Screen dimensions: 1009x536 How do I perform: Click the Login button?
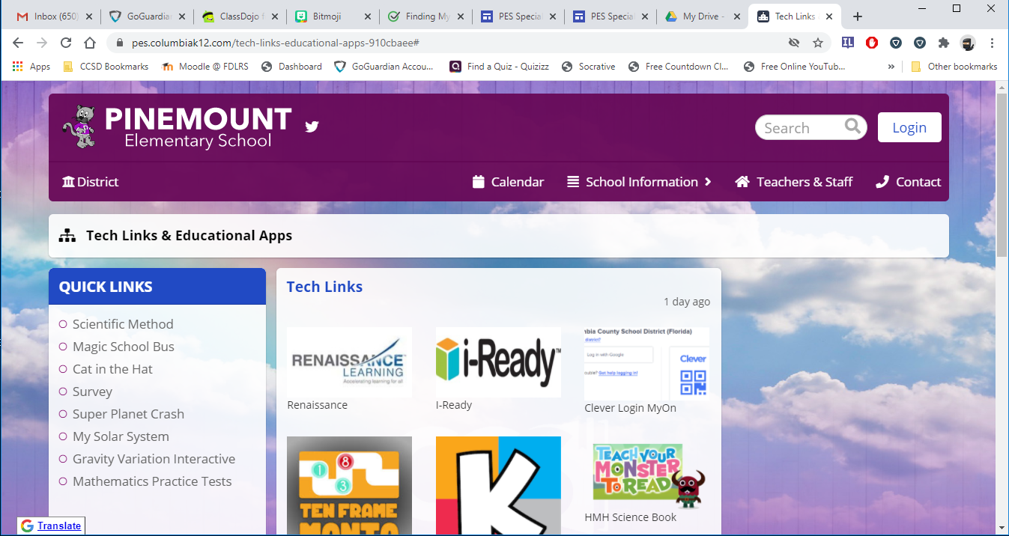click(909, 127)
